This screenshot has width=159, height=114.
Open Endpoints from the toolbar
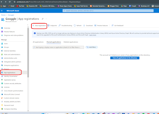tap(52, 26)
